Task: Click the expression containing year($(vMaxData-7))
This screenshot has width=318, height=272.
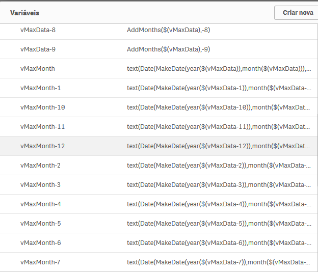Action: 218,262
